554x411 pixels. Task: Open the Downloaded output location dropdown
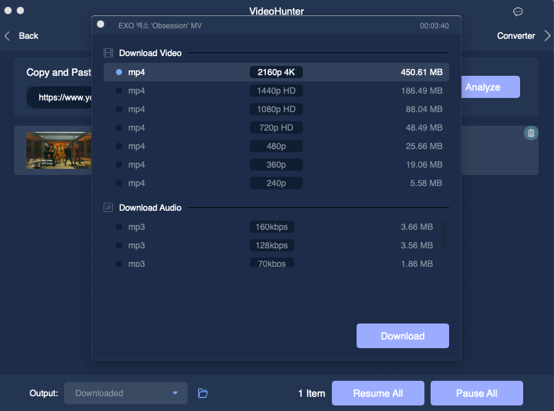[x=126, y=393]
